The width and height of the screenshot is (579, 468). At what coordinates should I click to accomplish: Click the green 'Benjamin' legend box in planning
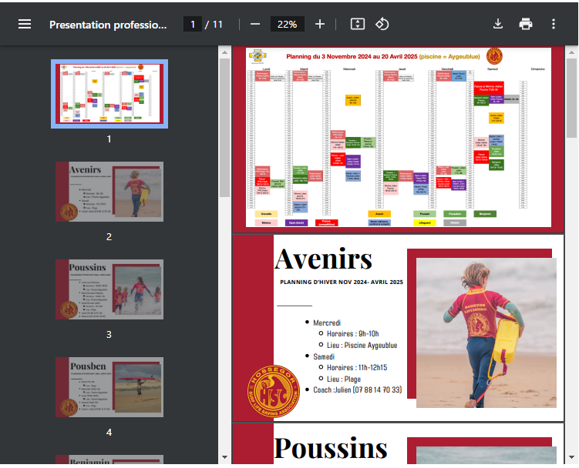tap(485, 214)
